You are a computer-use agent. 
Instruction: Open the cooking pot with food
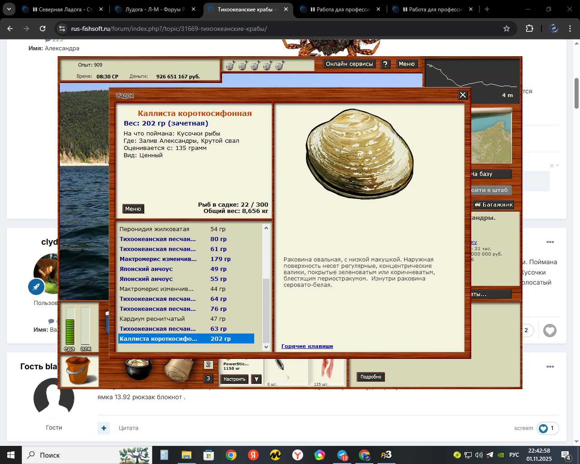click(138, 369)
